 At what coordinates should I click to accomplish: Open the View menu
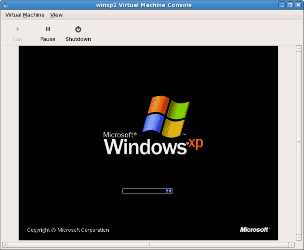click(56, 15)
